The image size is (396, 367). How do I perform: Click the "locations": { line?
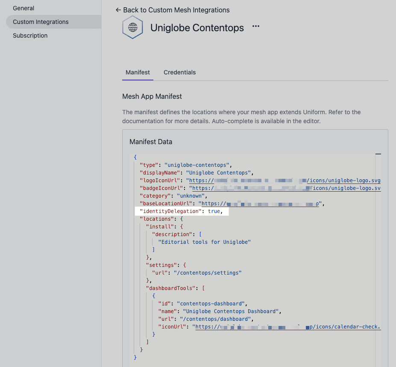pyautogui.click(x=161, y=219)
